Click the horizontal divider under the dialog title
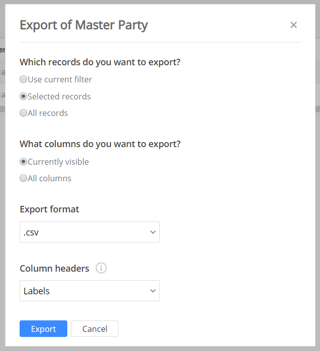 (160, 42)
